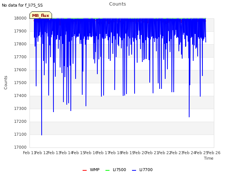Click the 17200 y-axis tick label
The image size is (236, 177).
coord(20,121)
